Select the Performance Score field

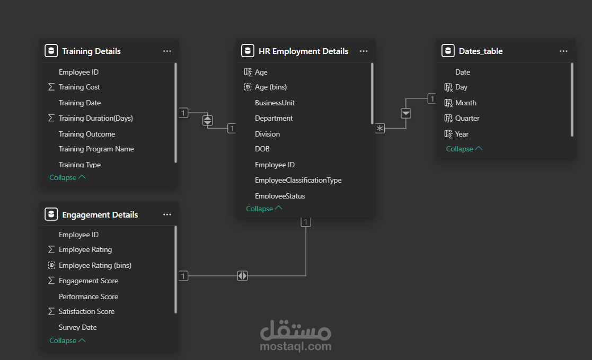pyautogui.click(x=89, y=296)
